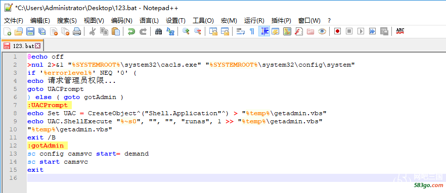The height and width of the screenshot is (193, 446).
Task: Open the 运行(R) menu
Action: [254, 21]
